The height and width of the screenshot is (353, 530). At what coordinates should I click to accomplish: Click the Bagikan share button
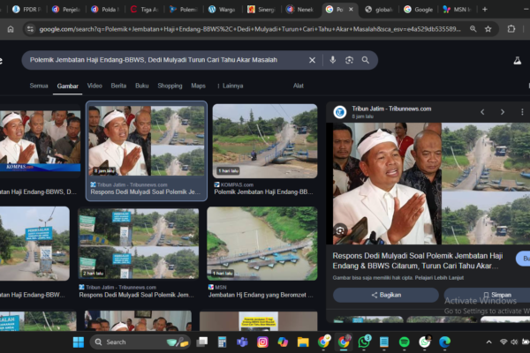point(386,295)
